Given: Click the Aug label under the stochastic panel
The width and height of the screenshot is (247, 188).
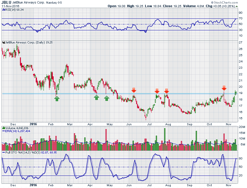Looking at the screenshot, I should point(168,185).
